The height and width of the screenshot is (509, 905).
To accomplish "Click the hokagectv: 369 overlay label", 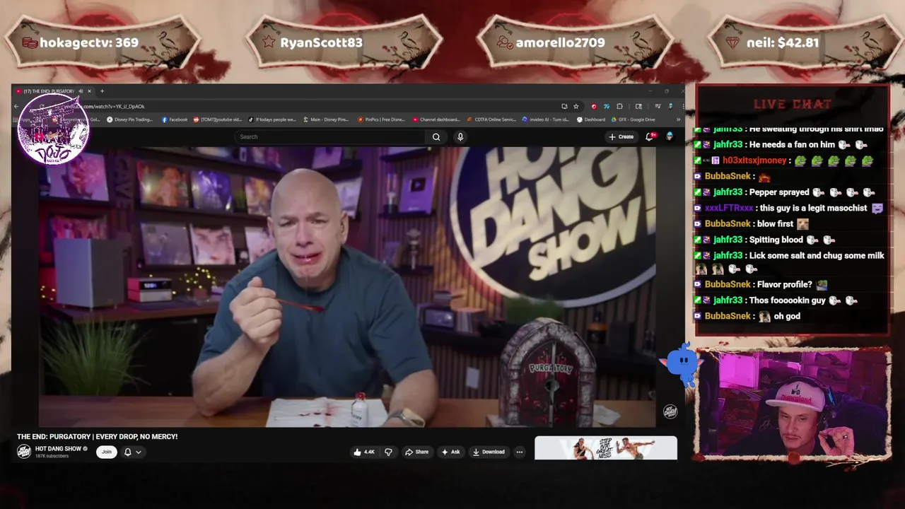I will click(x=89, y=42).
